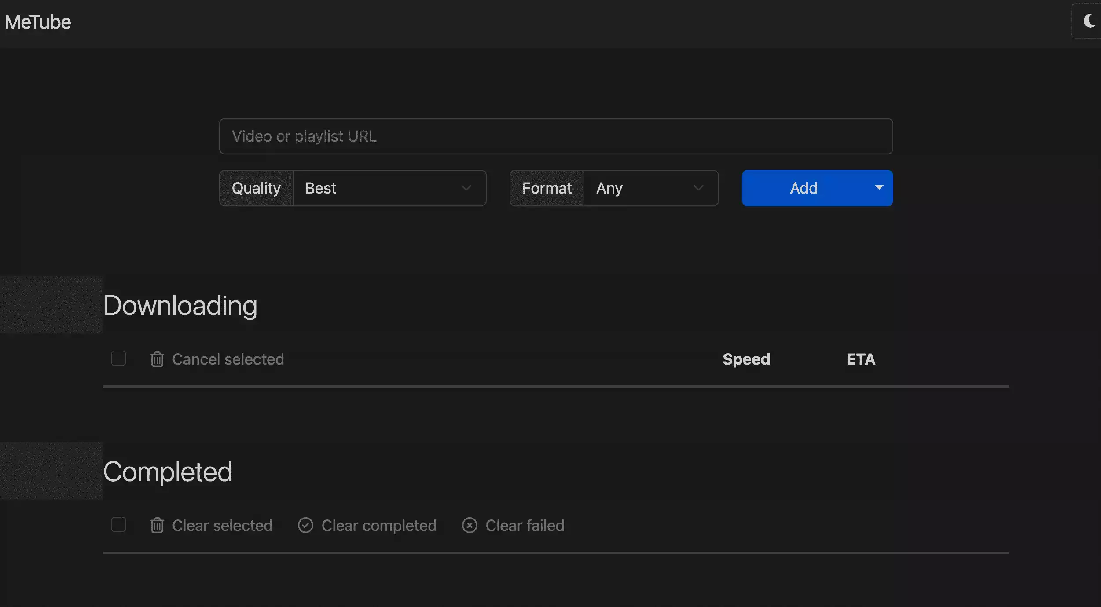Click the MeTube logo title
Screen dimensions: 1101x607
tap(38, 22)
